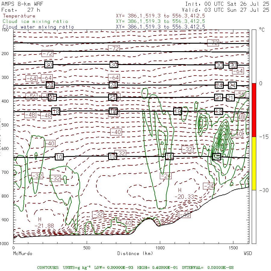The height and width of the screenshot is (271, 271).
Task: Click the "Init: 00 UTC Sat 26 Jul 25" line
Action: click(x=227, y=4)
